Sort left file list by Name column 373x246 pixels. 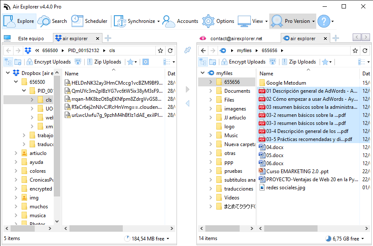click(113, 74)
